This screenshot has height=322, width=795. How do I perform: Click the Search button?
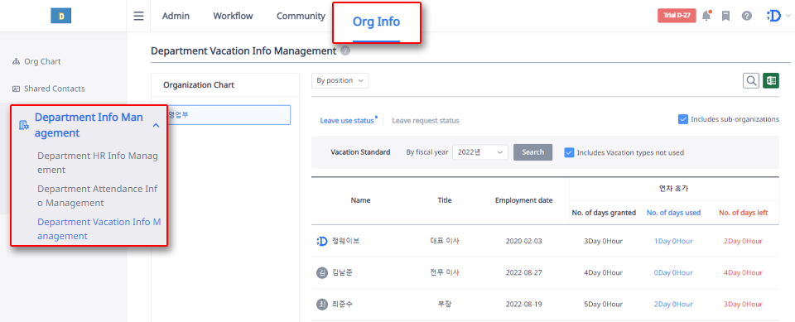tap(532, 152)
